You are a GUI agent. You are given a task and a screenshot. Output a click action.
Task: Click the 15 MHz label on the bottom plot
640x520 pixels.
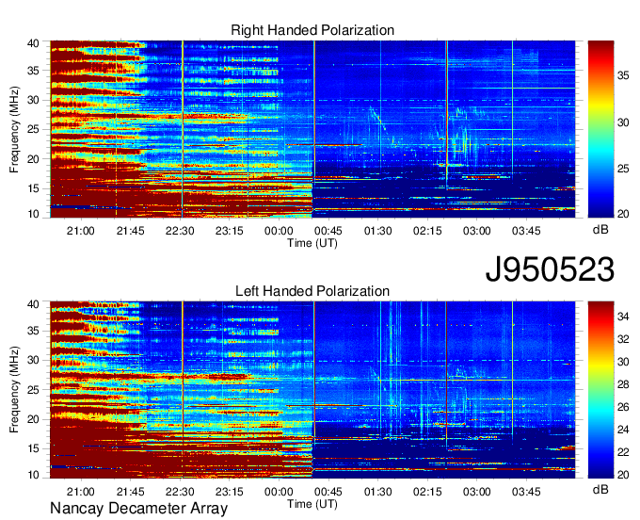(34, 448)
